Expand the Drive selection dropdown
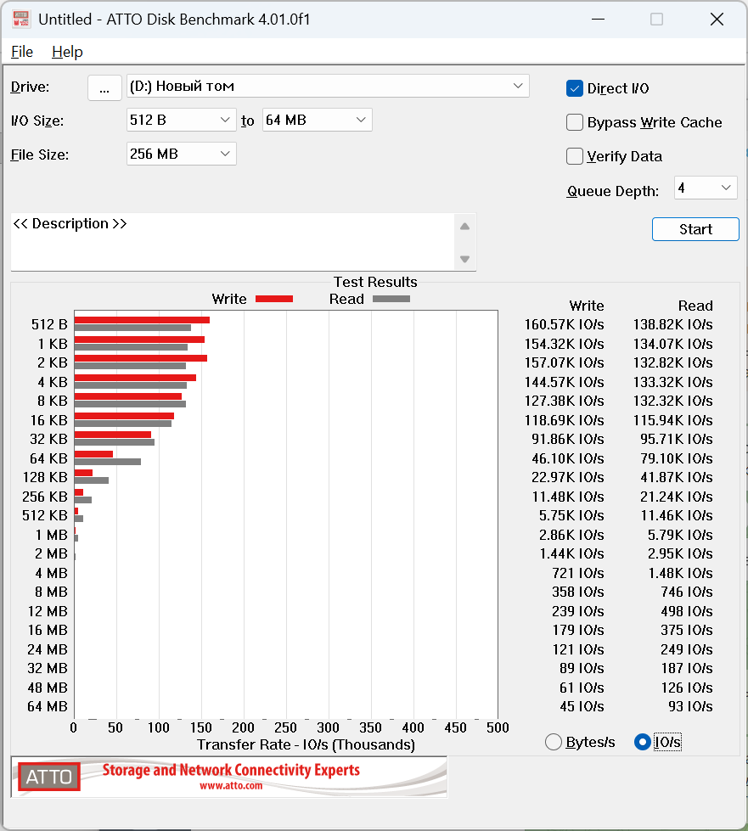Viewport: 748px width, 831px height. click(328, 86)
